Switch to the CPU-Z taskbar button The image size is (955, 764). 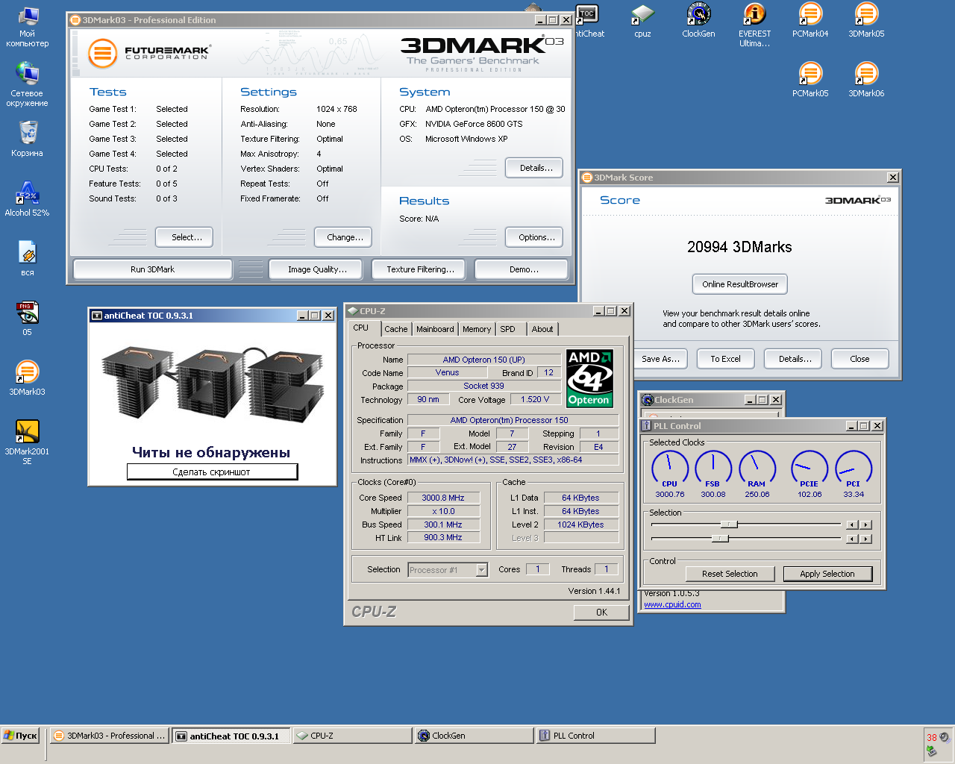pos(351,736)
